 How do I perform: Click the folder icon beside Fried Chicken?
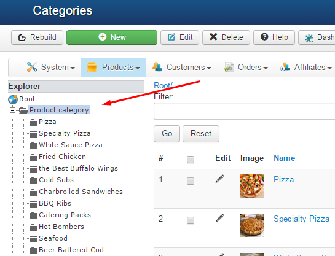coord(34,157)
